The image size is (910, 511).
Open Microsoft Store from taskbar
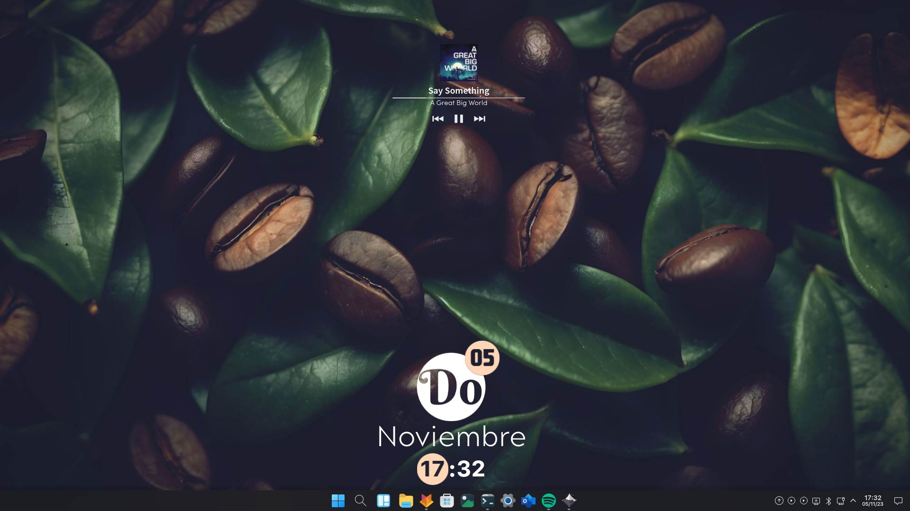point(446,501)
